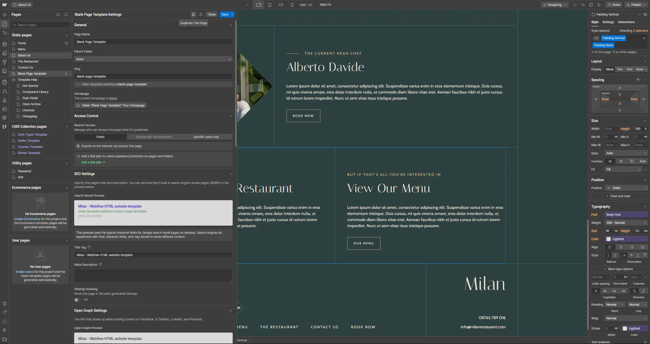Click the Save button
Viewport: 650px width, 344px height.
tap(225, 14)
